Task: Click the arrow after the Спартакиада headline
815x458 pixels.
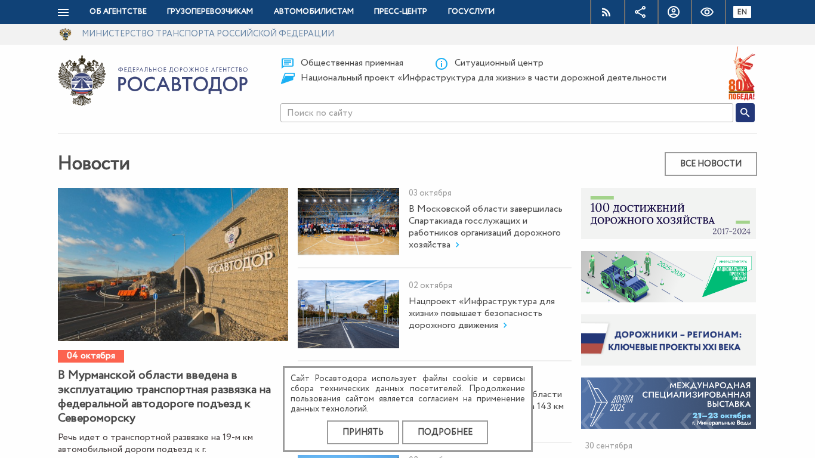Action: 458,245
